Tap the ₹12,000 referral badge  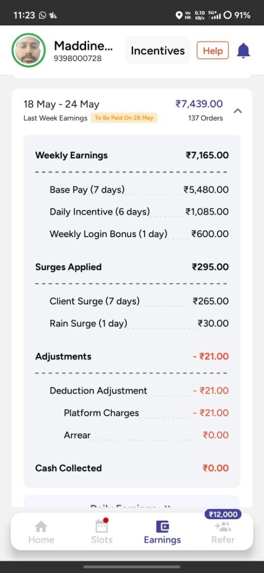click(x=223, y=514)
